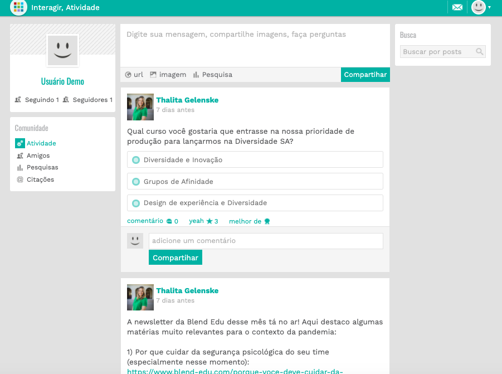
Task: Open Amigos in the Comunidade menu
Action: coord(38,156)
